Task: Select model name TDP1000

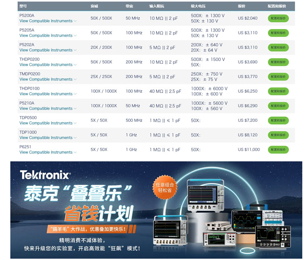Action: pyautogui.click(x=28, y=132)
